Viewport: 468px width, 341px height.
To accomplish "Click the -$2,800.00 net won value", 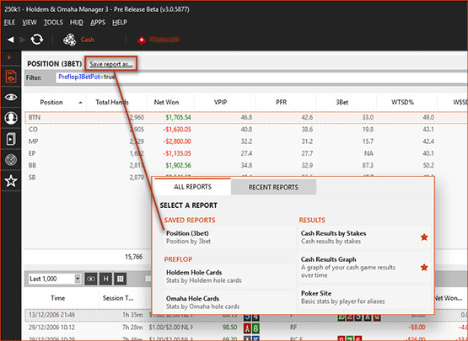I will [177, 141].
